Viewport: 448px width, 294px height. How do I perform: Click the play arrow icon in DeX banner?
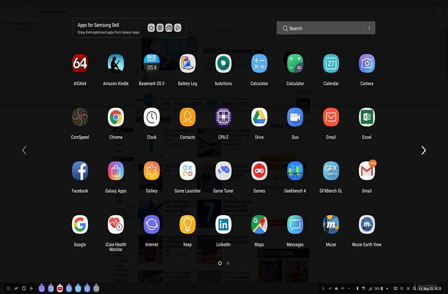pos(178,27)
